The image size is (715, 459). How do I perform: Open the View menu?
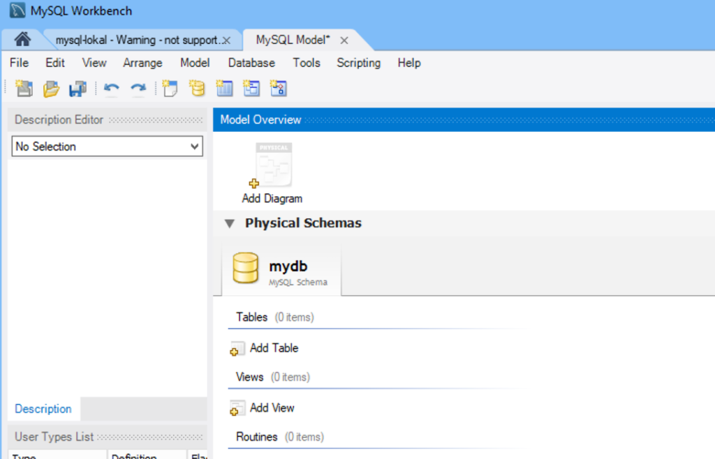click(x=94, y=63)
